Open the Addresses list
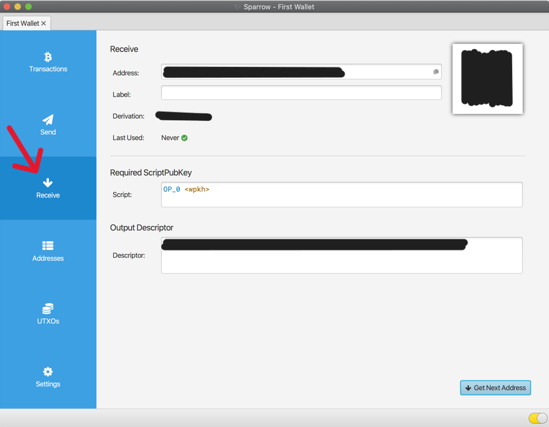 coord(48,251)
